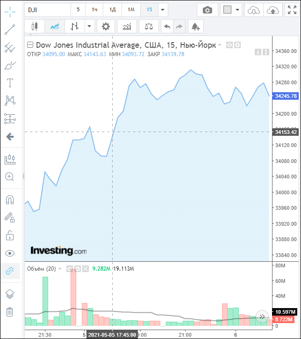Viewport: 301px width, 339px height.
Task: Select the trend line drawing tool
Action: pyautogui.click(x=10, y=29)
